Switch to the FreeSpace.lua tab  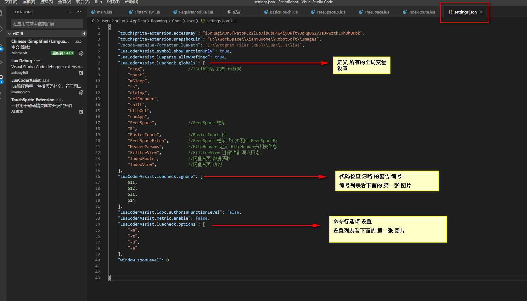coord(377,12)
